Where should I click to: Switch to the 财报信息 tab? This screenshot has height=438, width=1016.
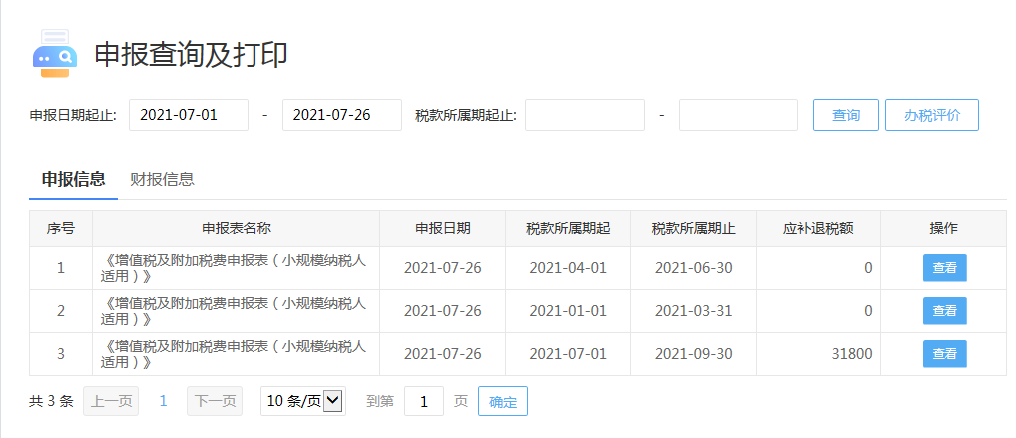(x=162, y=179)
